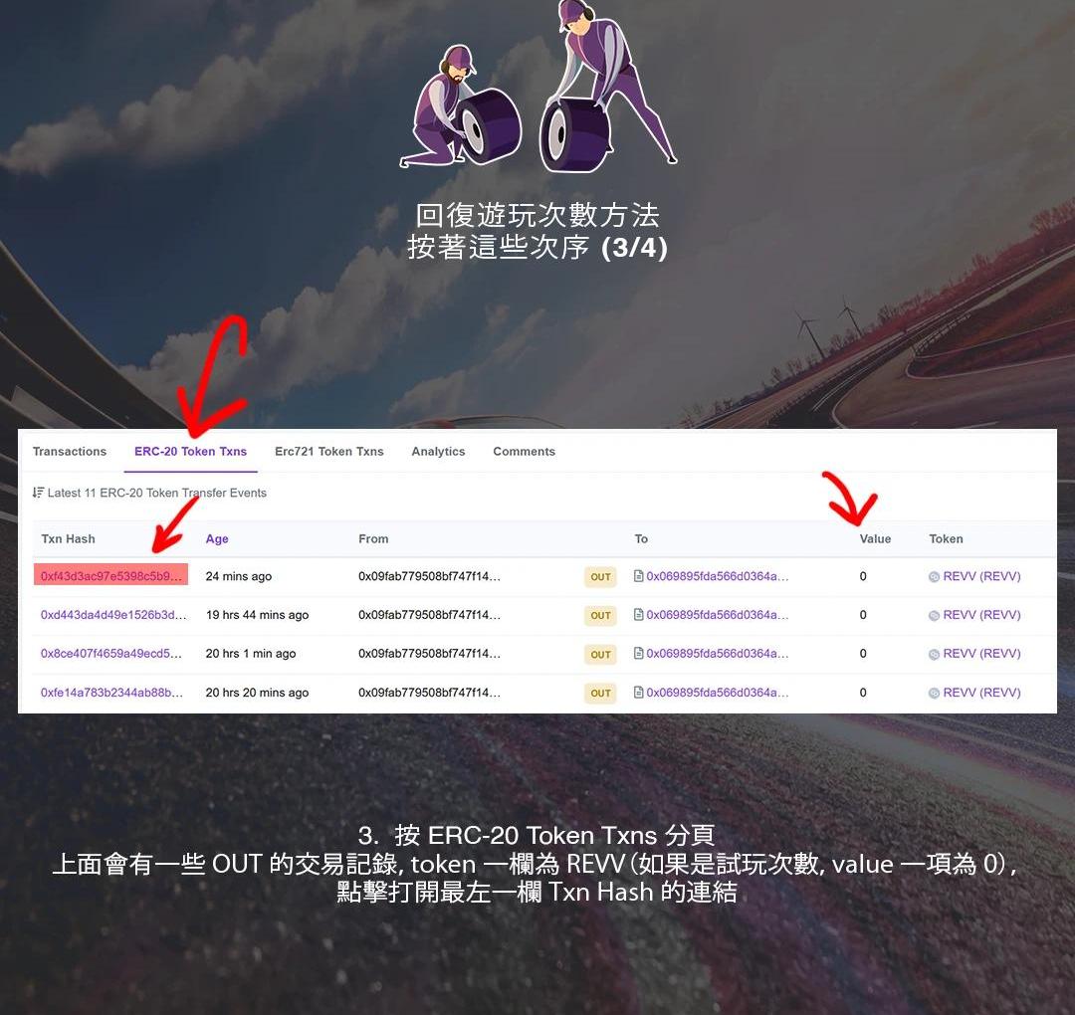Click the OUT badge in the fourth row
Viewport: 1075px width, 1015px height.
pos(600,693)
